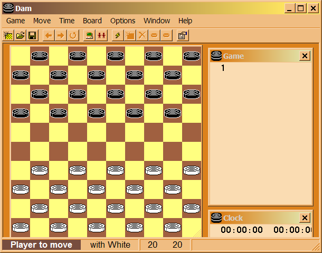The height and width of the screenshot is (253, 322).
Task: Open a saved game with folder icon
Action: pyautogui.click(x=20, y=35)
